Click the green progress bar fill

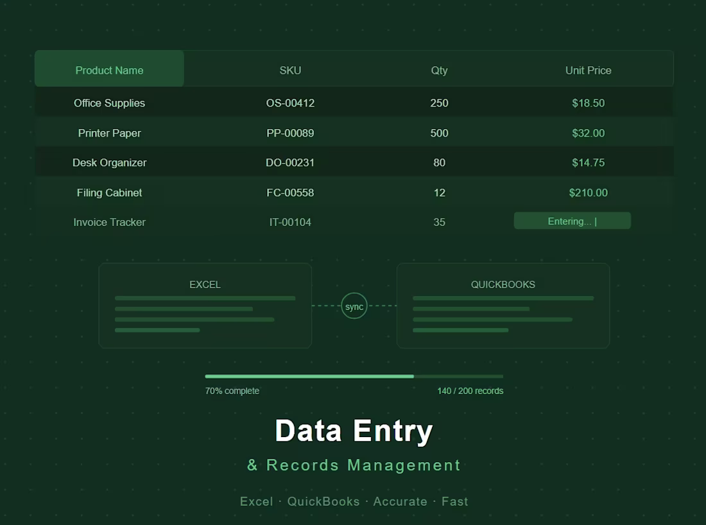click(x=309, y=376)
